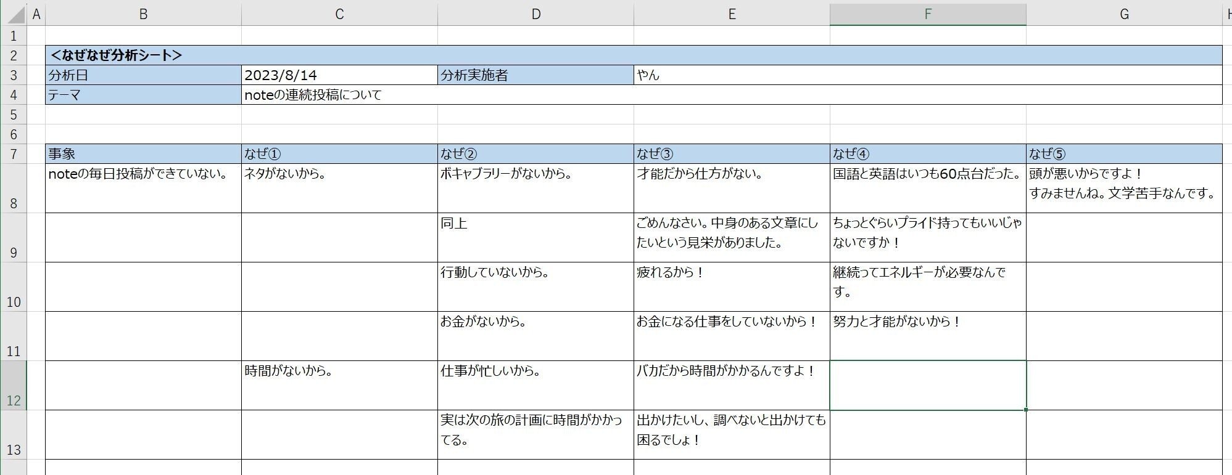Select row 2 header

13,55
